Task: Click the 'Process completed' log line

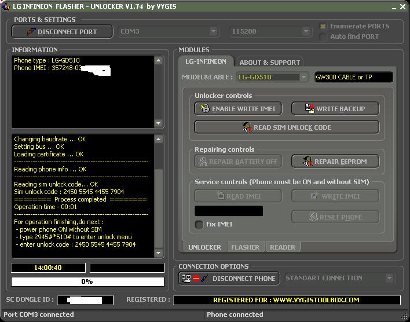Action: [x=80, y=199]
